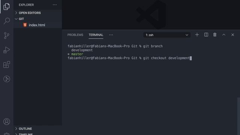Open the Accounts icon in activity bar
The width and height of the screenshot is (240, 135).
coord(7,121)
